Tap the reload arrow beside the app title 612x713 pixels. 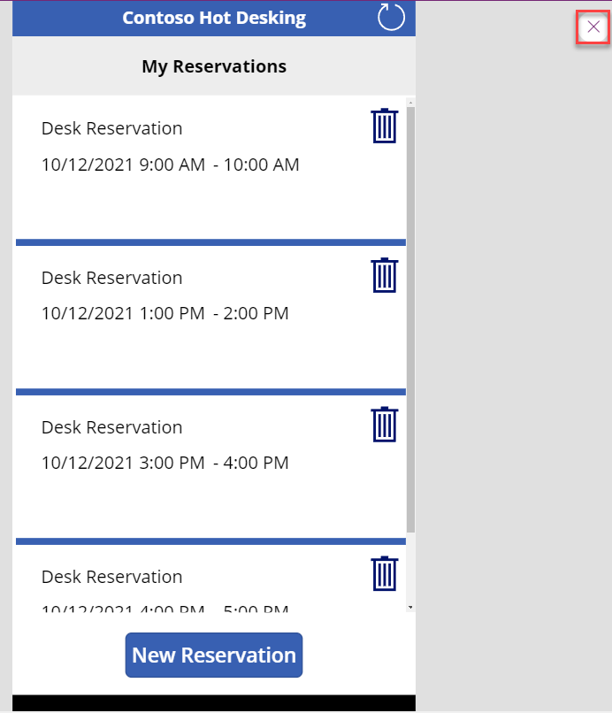[x=390, y=17]
